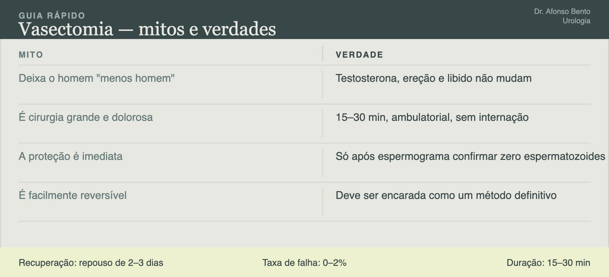The width and height of the screenshot is (609, 277).
Task: Select the "Taxa de falha: 0–2%" stat
Action: click(x=304, y=263)
